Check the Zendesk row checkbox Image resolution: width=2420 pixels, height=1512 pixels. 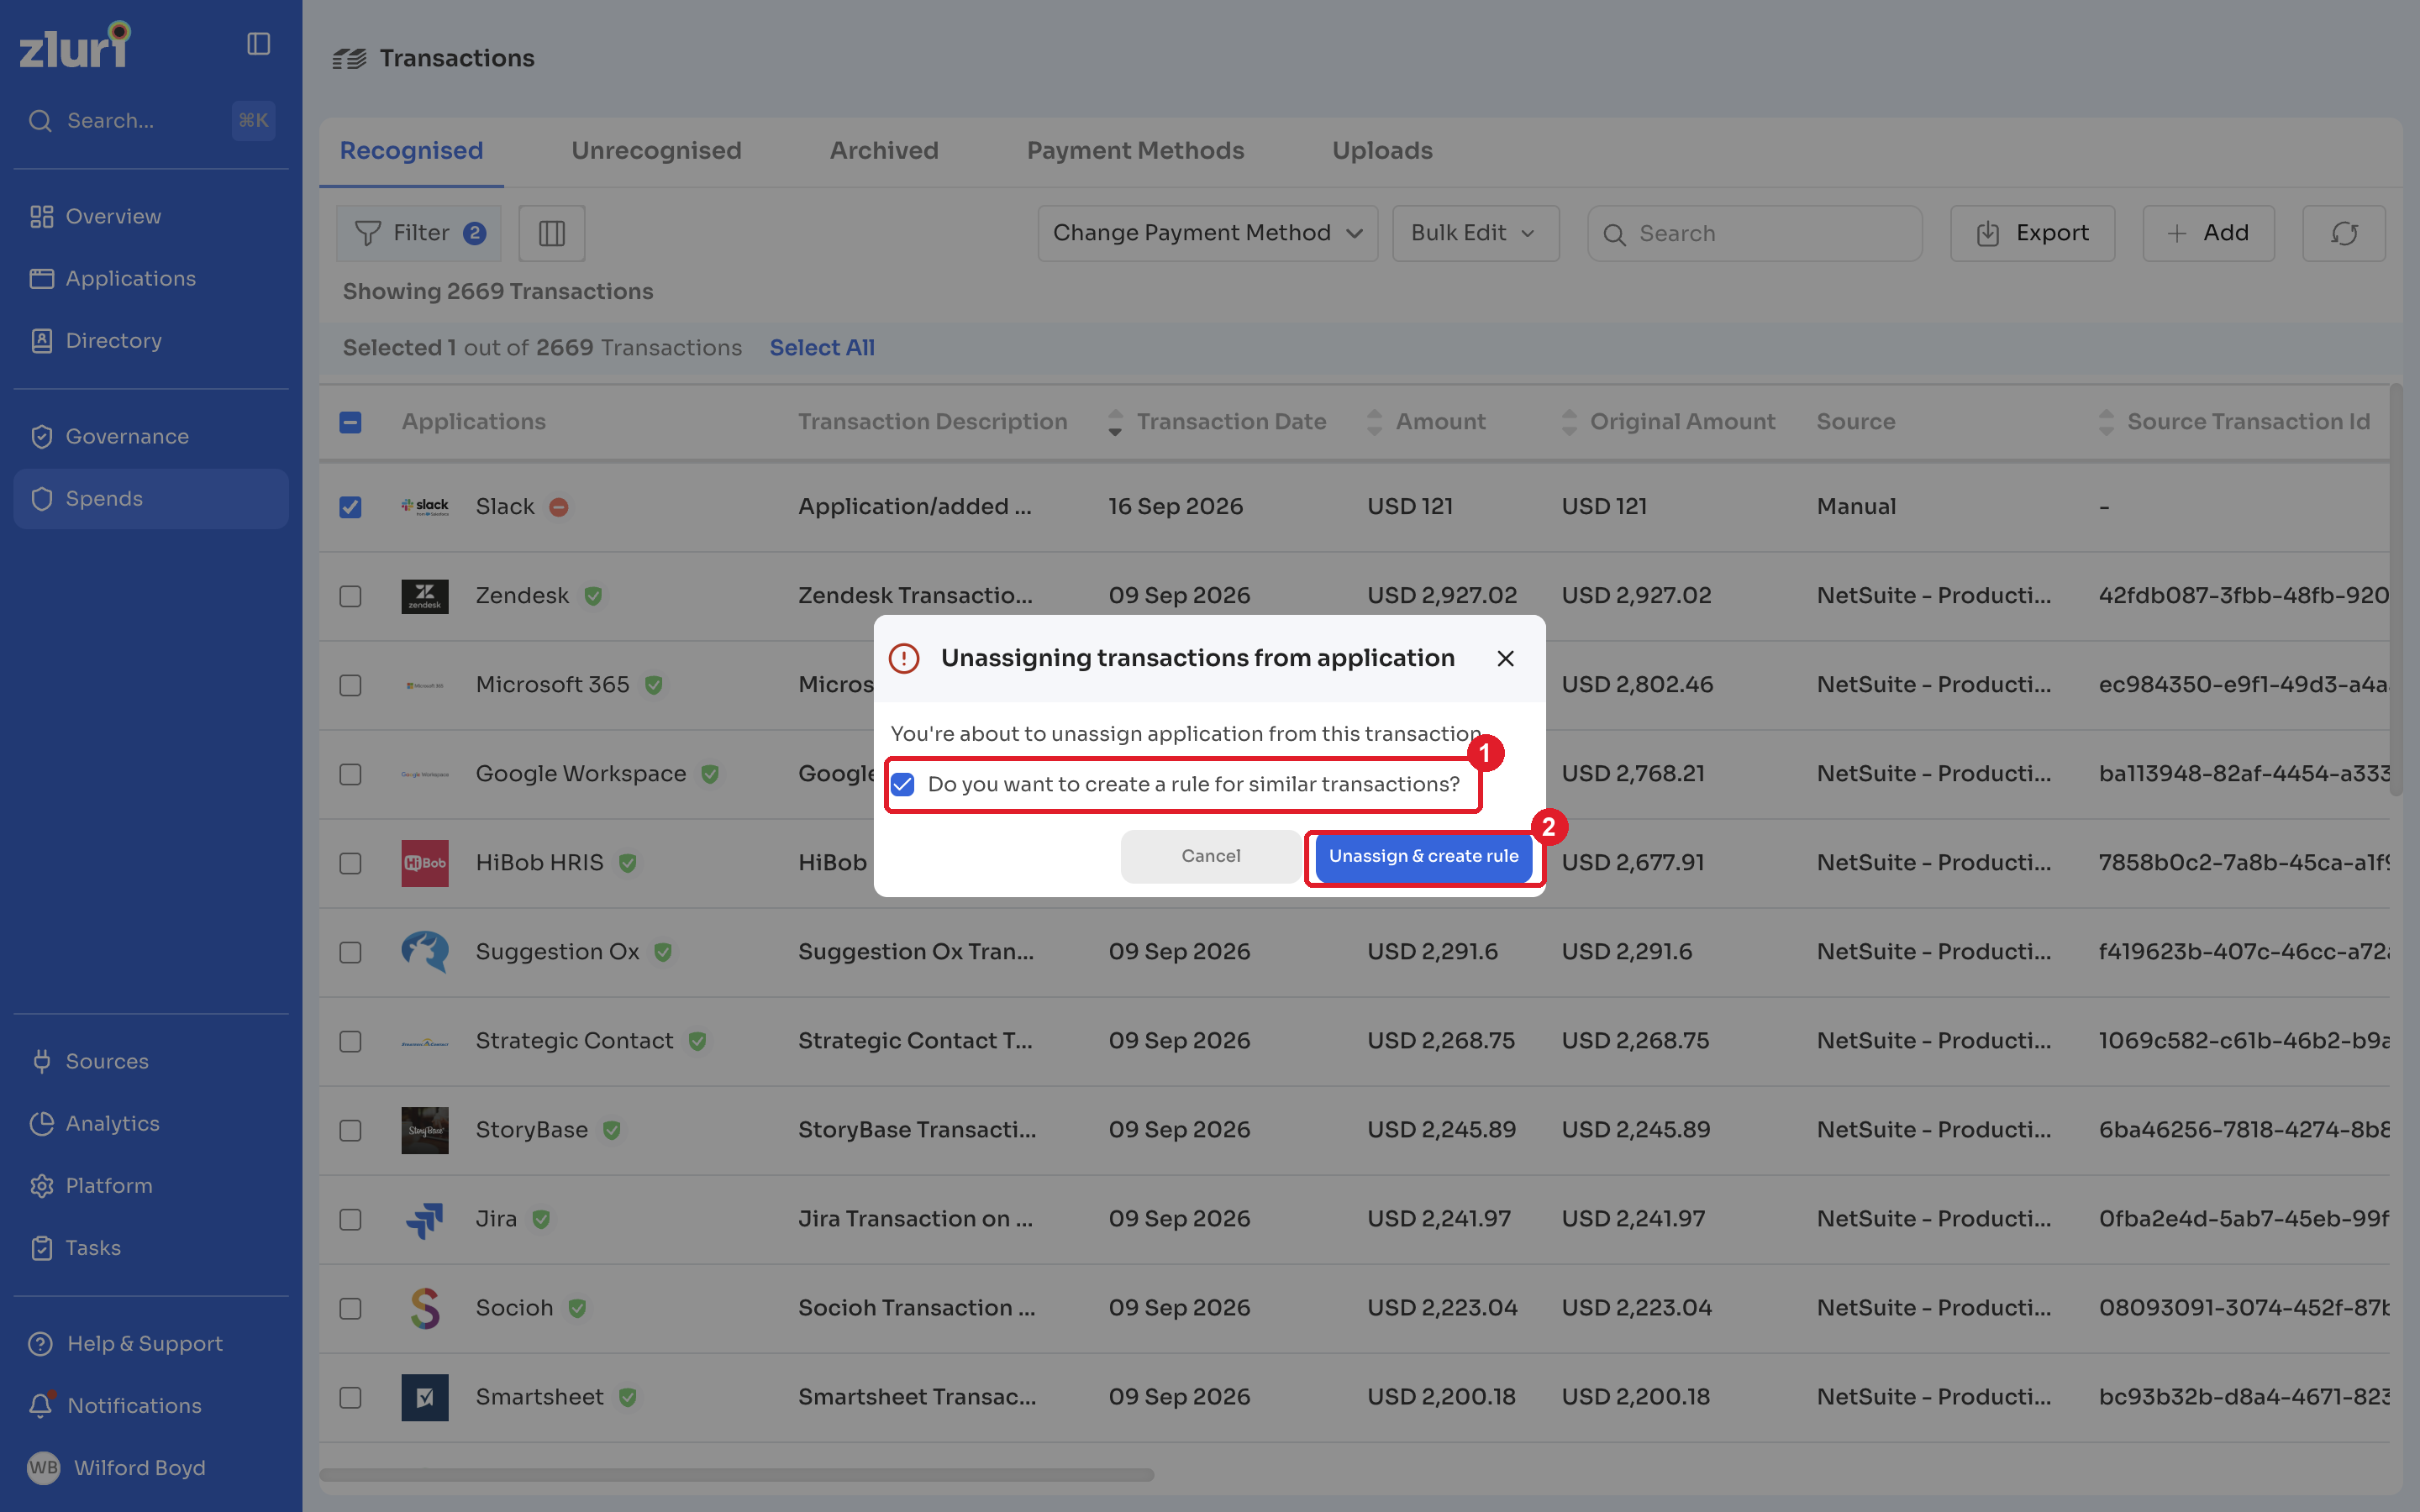pos(350,596)
